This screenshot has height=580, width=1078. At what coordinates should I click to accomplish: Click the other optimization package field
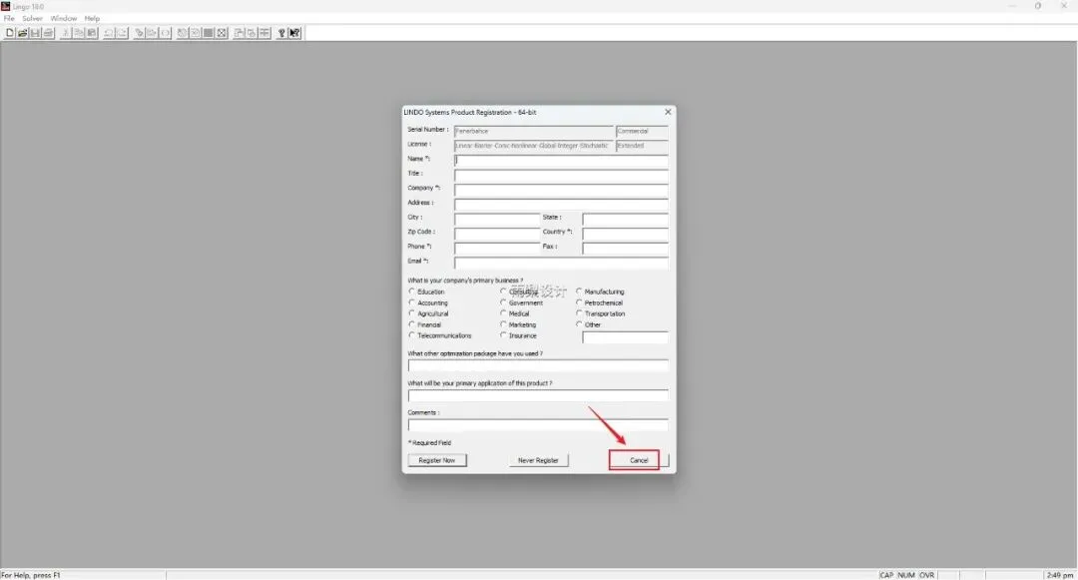click(x=538, y=365)
